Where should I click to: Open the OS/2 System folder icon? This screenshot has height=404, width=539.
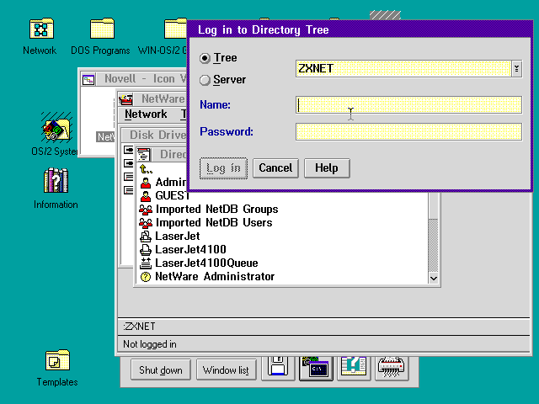click(x=56, y=127)
